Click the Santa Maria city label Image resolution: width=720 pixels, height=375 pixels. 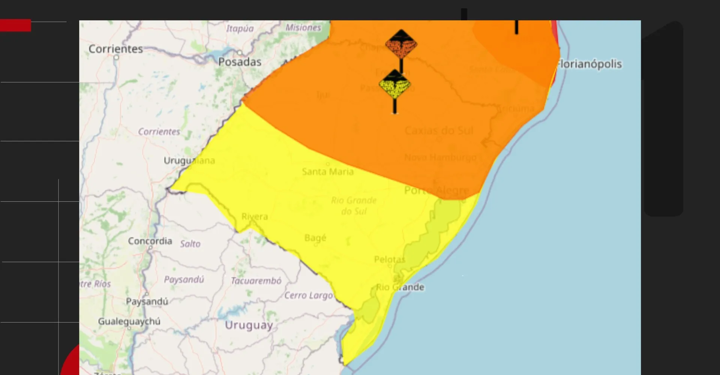click(328, 172)
